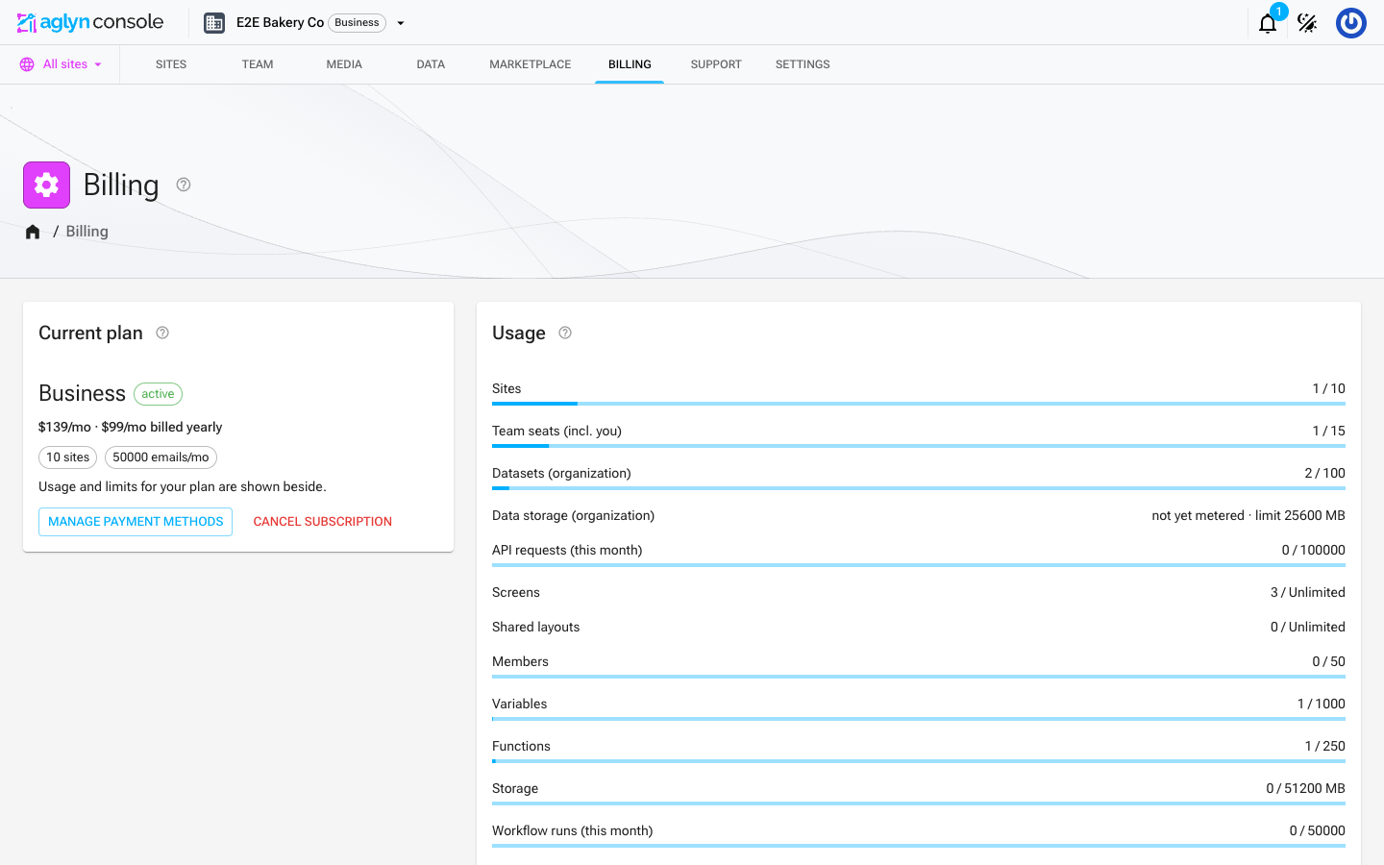The image size is (1384, 865).
Task: Click the API requests usage progress bar
Action: pyautogui.click(x=919, y=565)
